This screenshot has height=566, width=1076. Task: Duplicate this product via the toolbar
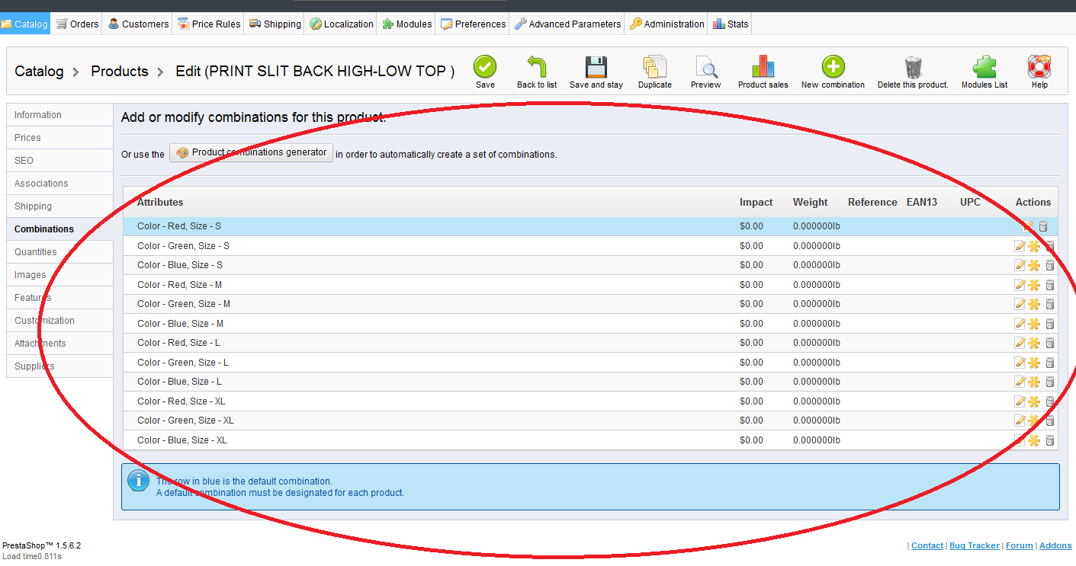pos(655,67)
